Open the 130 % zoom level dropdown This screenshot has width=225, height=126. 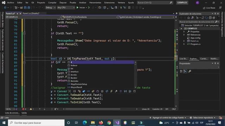(10, 109)
